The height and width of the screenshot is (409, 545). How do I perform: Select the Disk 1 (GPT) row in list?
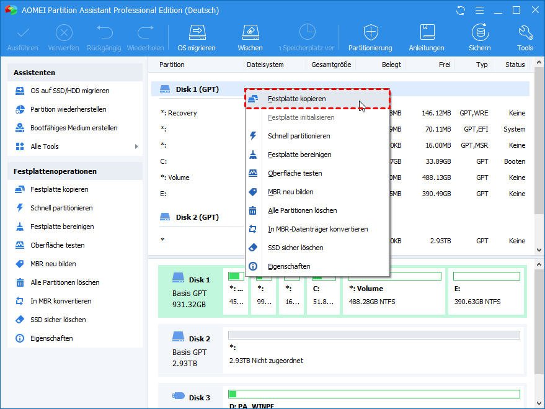340,89
